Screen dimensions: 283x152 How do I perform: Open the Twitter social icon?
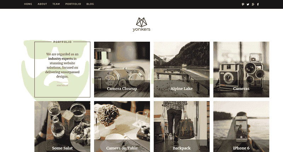pyautogui.click(x=248, y=4)
